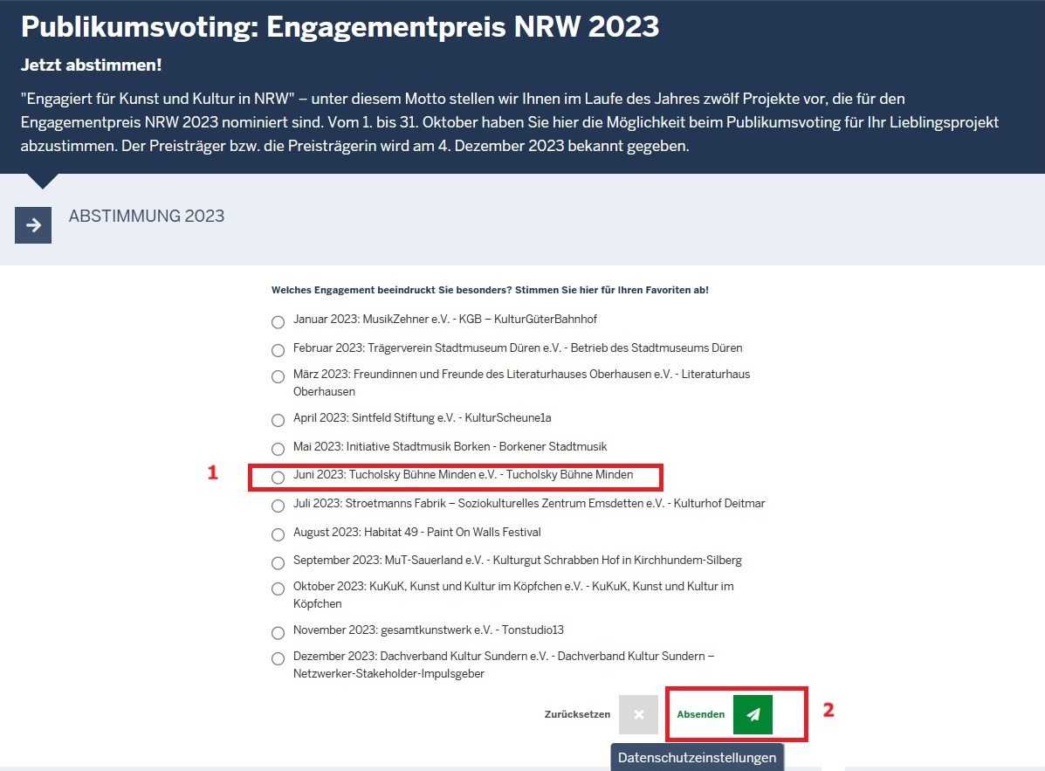Click the Zurücksetzen text label
The height and width of the screenshot is (771, 1045).
577,714
